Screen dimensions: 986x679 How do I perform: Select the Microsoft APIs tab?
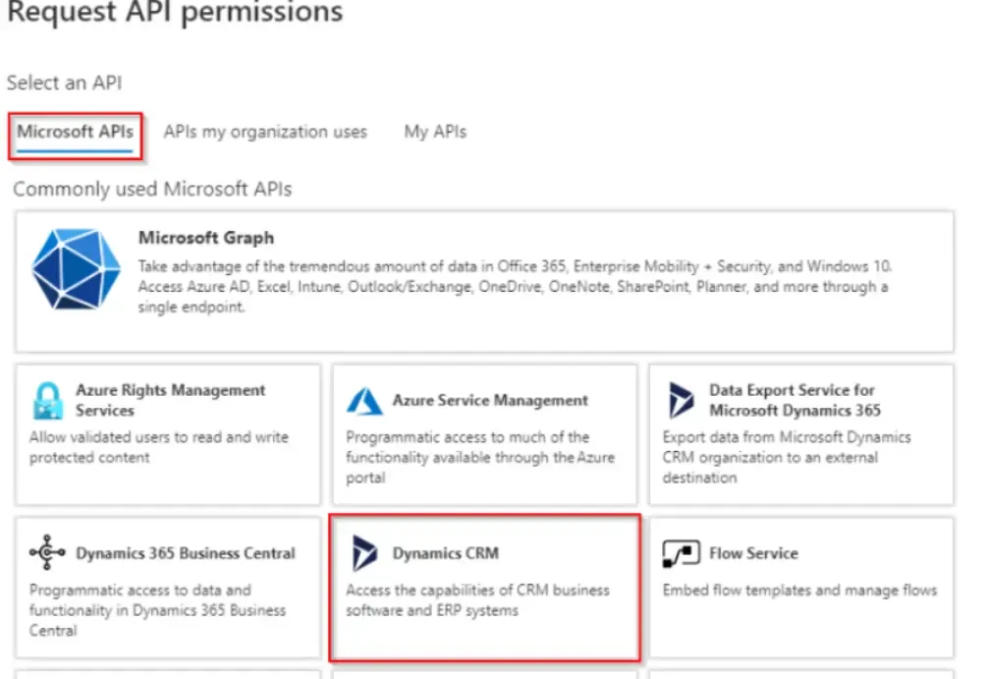pos(75,132)
